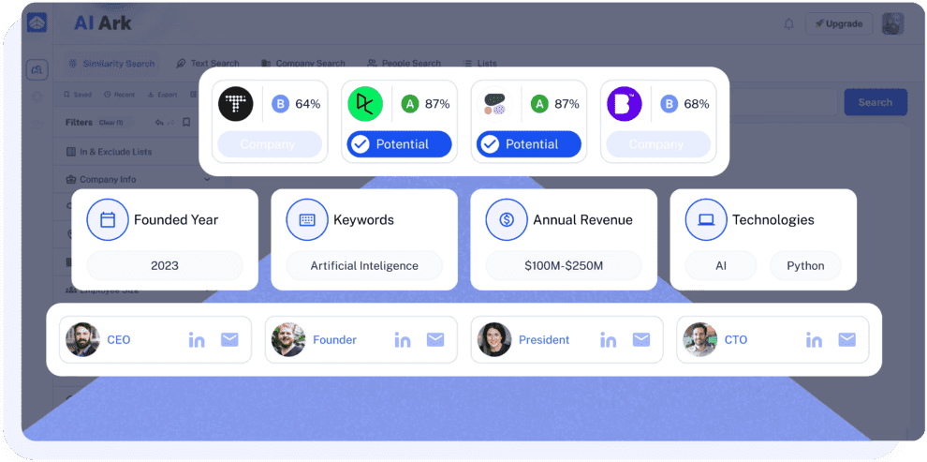Click the 68% similarity score
The height and width of the screenshot is (462, 927).
pos(697,104)
